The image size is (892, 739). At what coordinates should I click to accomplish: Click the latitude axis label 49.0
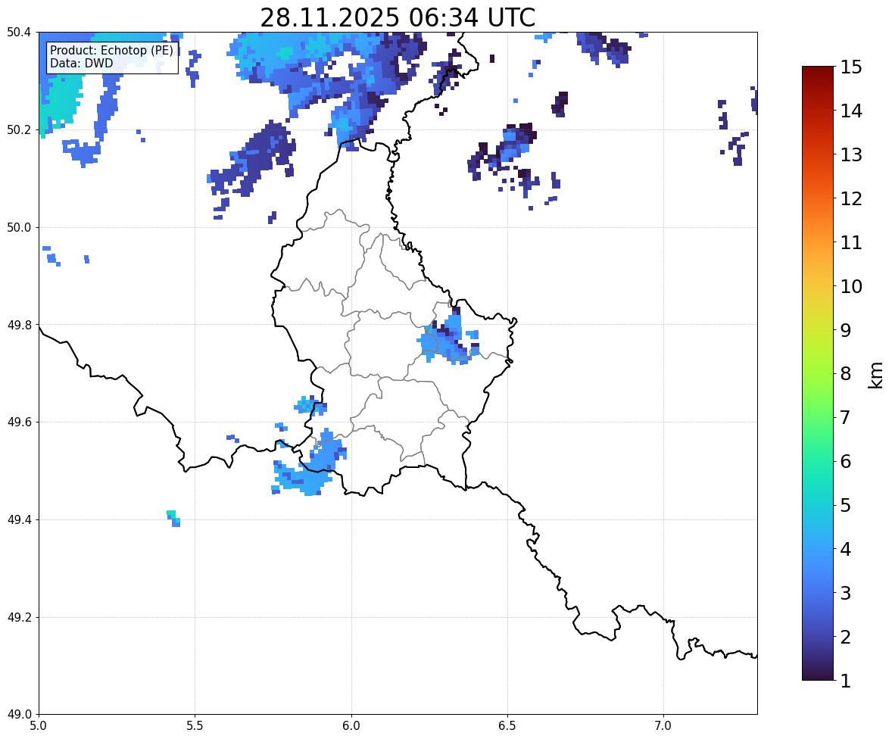19,715
